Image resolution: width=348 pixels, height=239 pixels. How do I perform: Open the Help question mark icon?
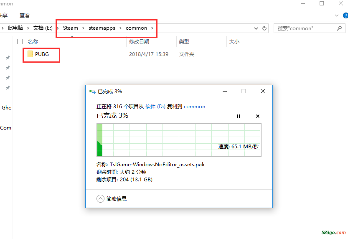[345, 15]
